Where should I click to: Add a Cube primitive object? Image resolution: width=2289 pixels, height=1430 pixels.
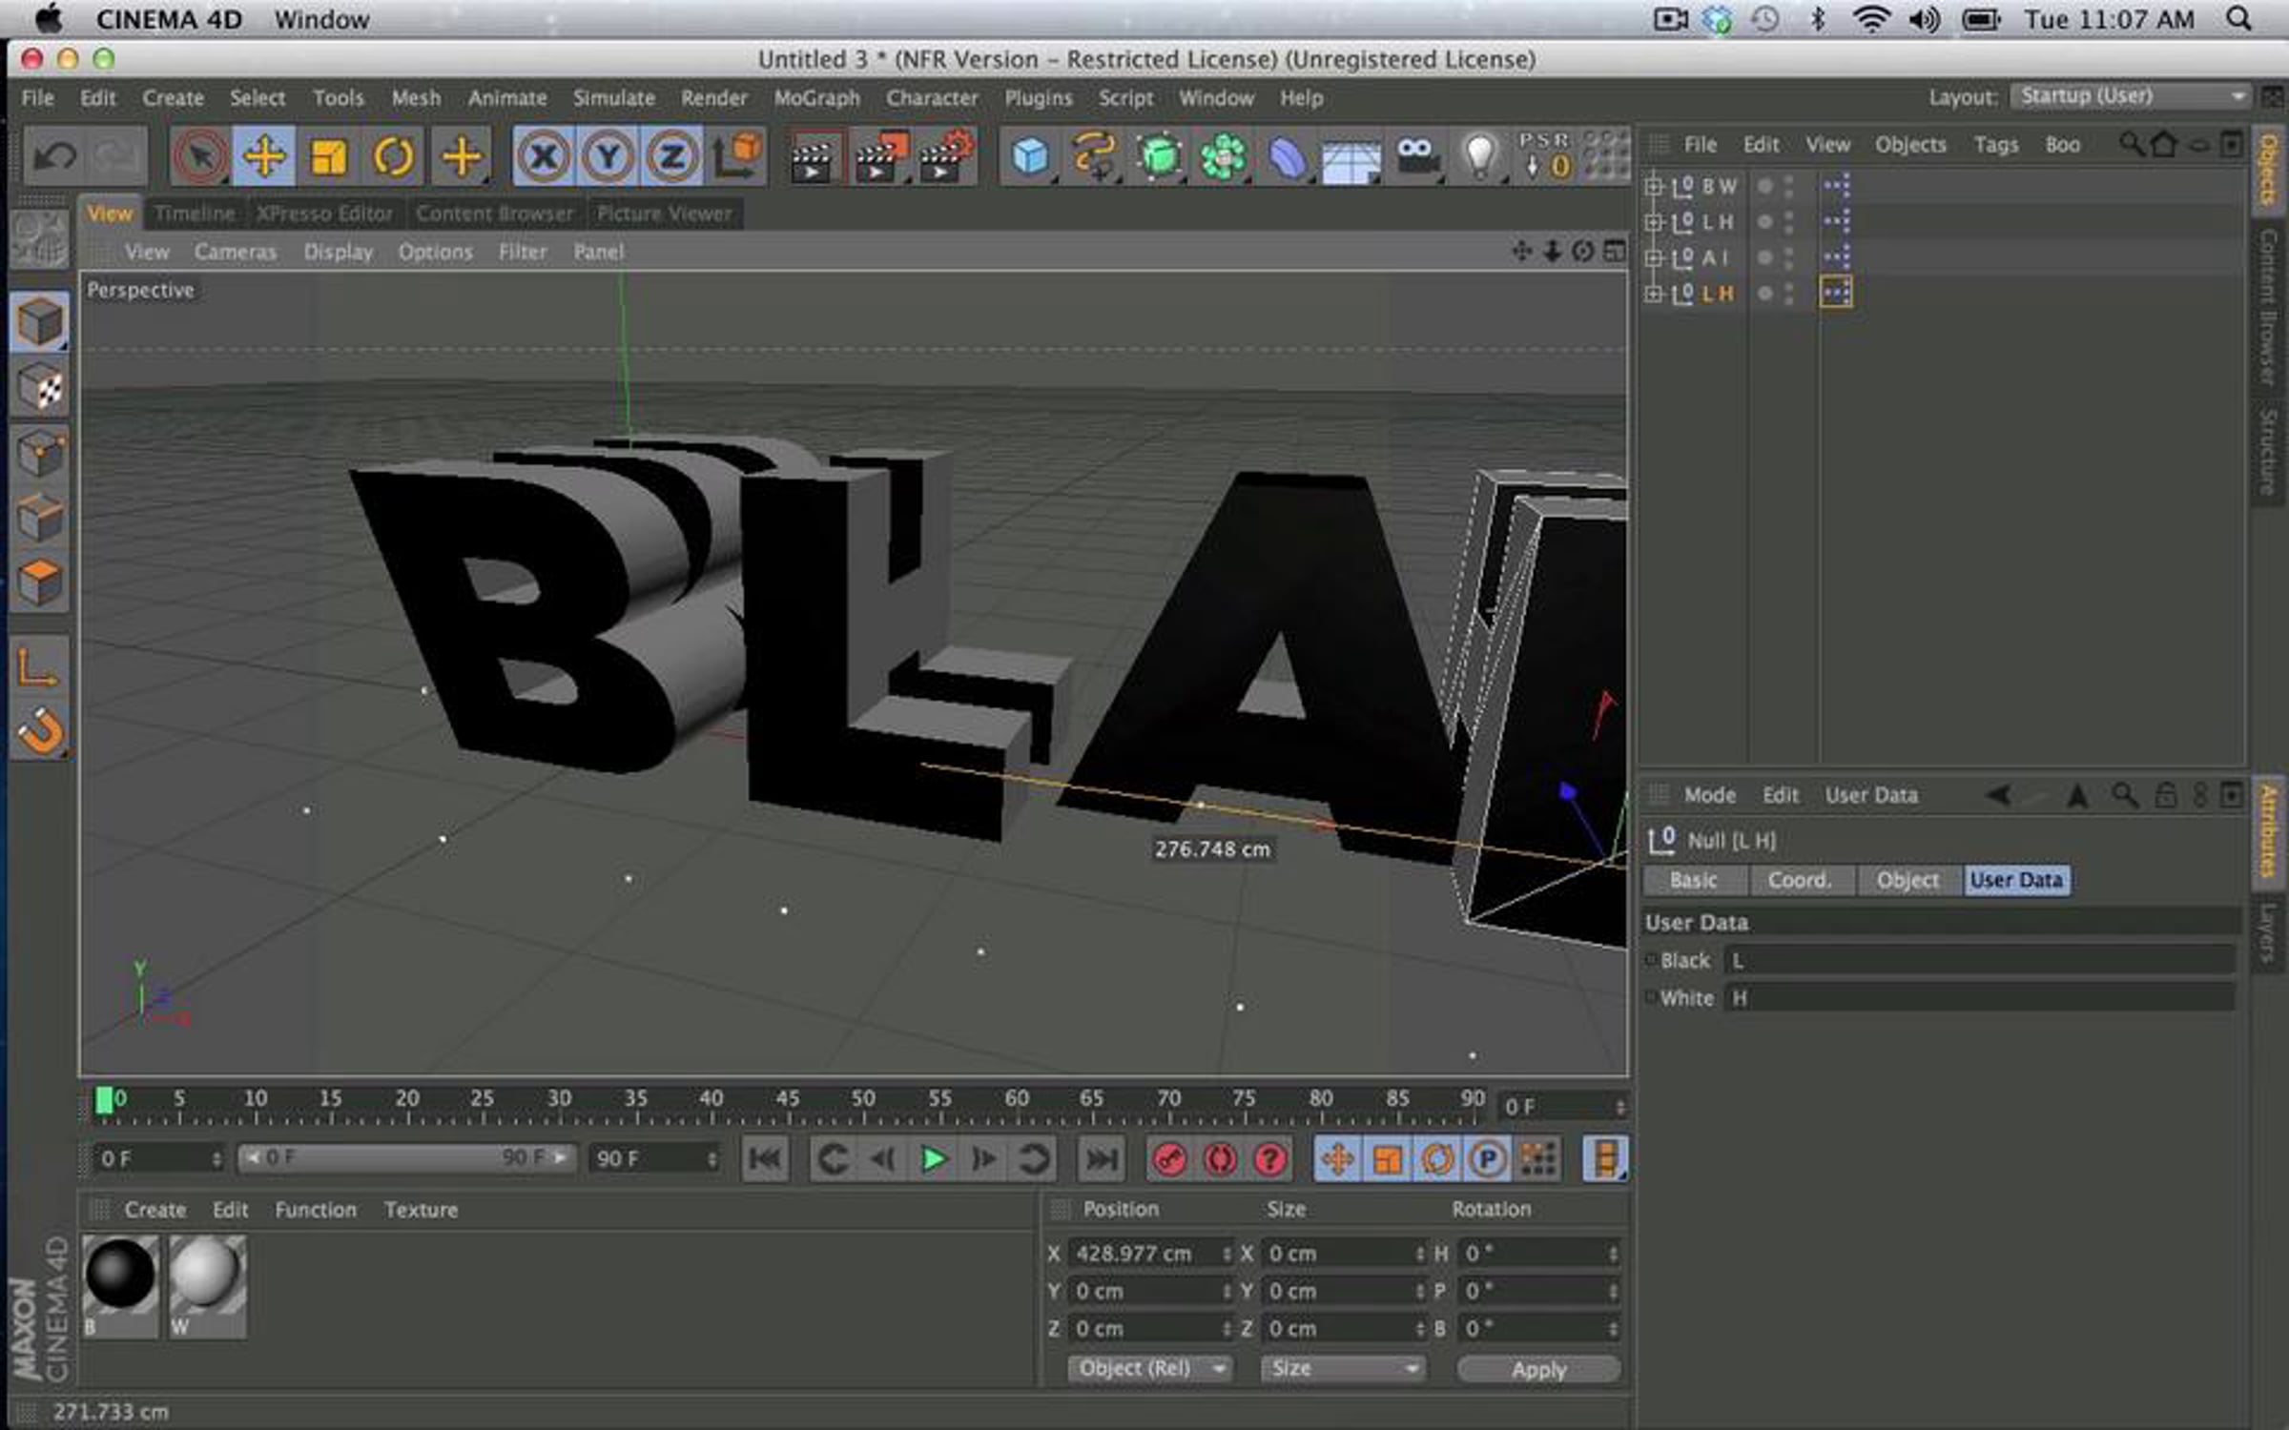[x=1030, y=156]
